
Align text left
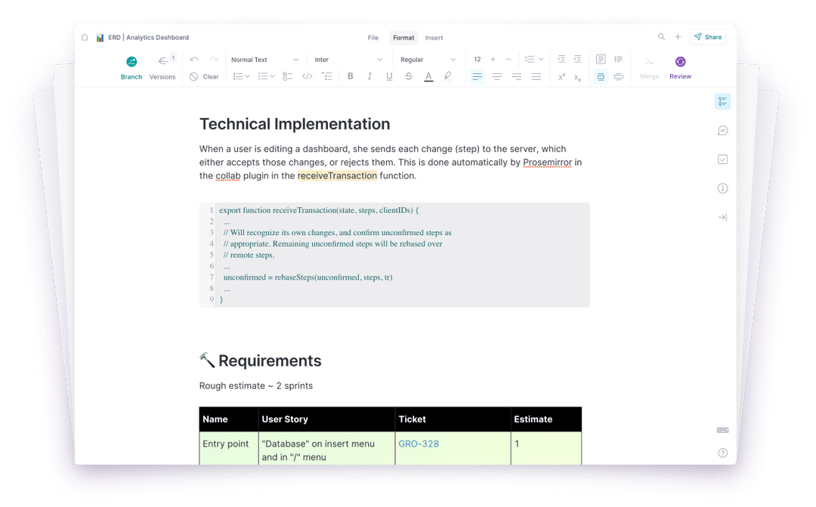[x=478, y=76]
